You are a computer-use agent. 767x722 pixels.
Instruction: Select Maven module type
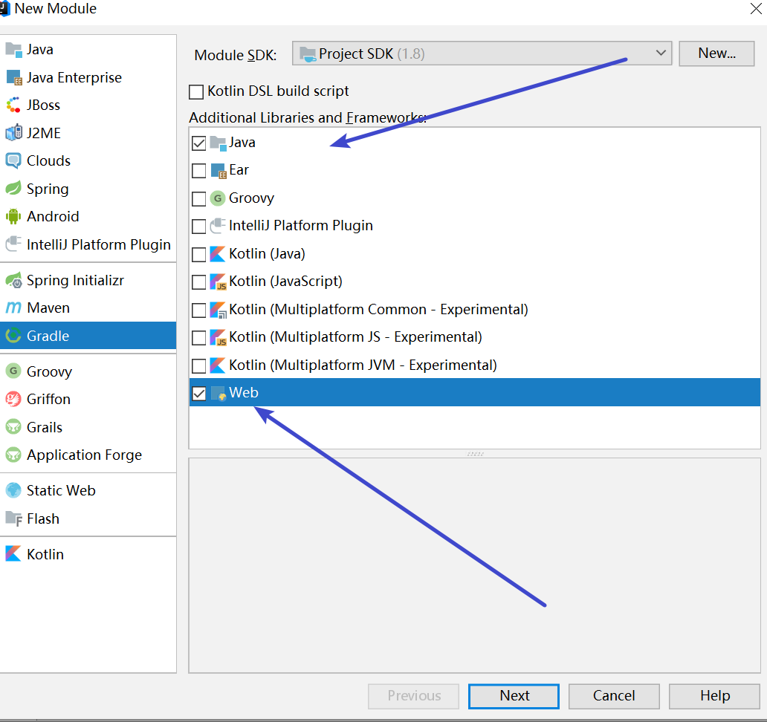click(88, 308)
